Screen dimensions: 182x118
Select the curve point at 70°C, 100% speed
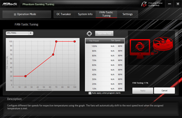coord(56,41)
